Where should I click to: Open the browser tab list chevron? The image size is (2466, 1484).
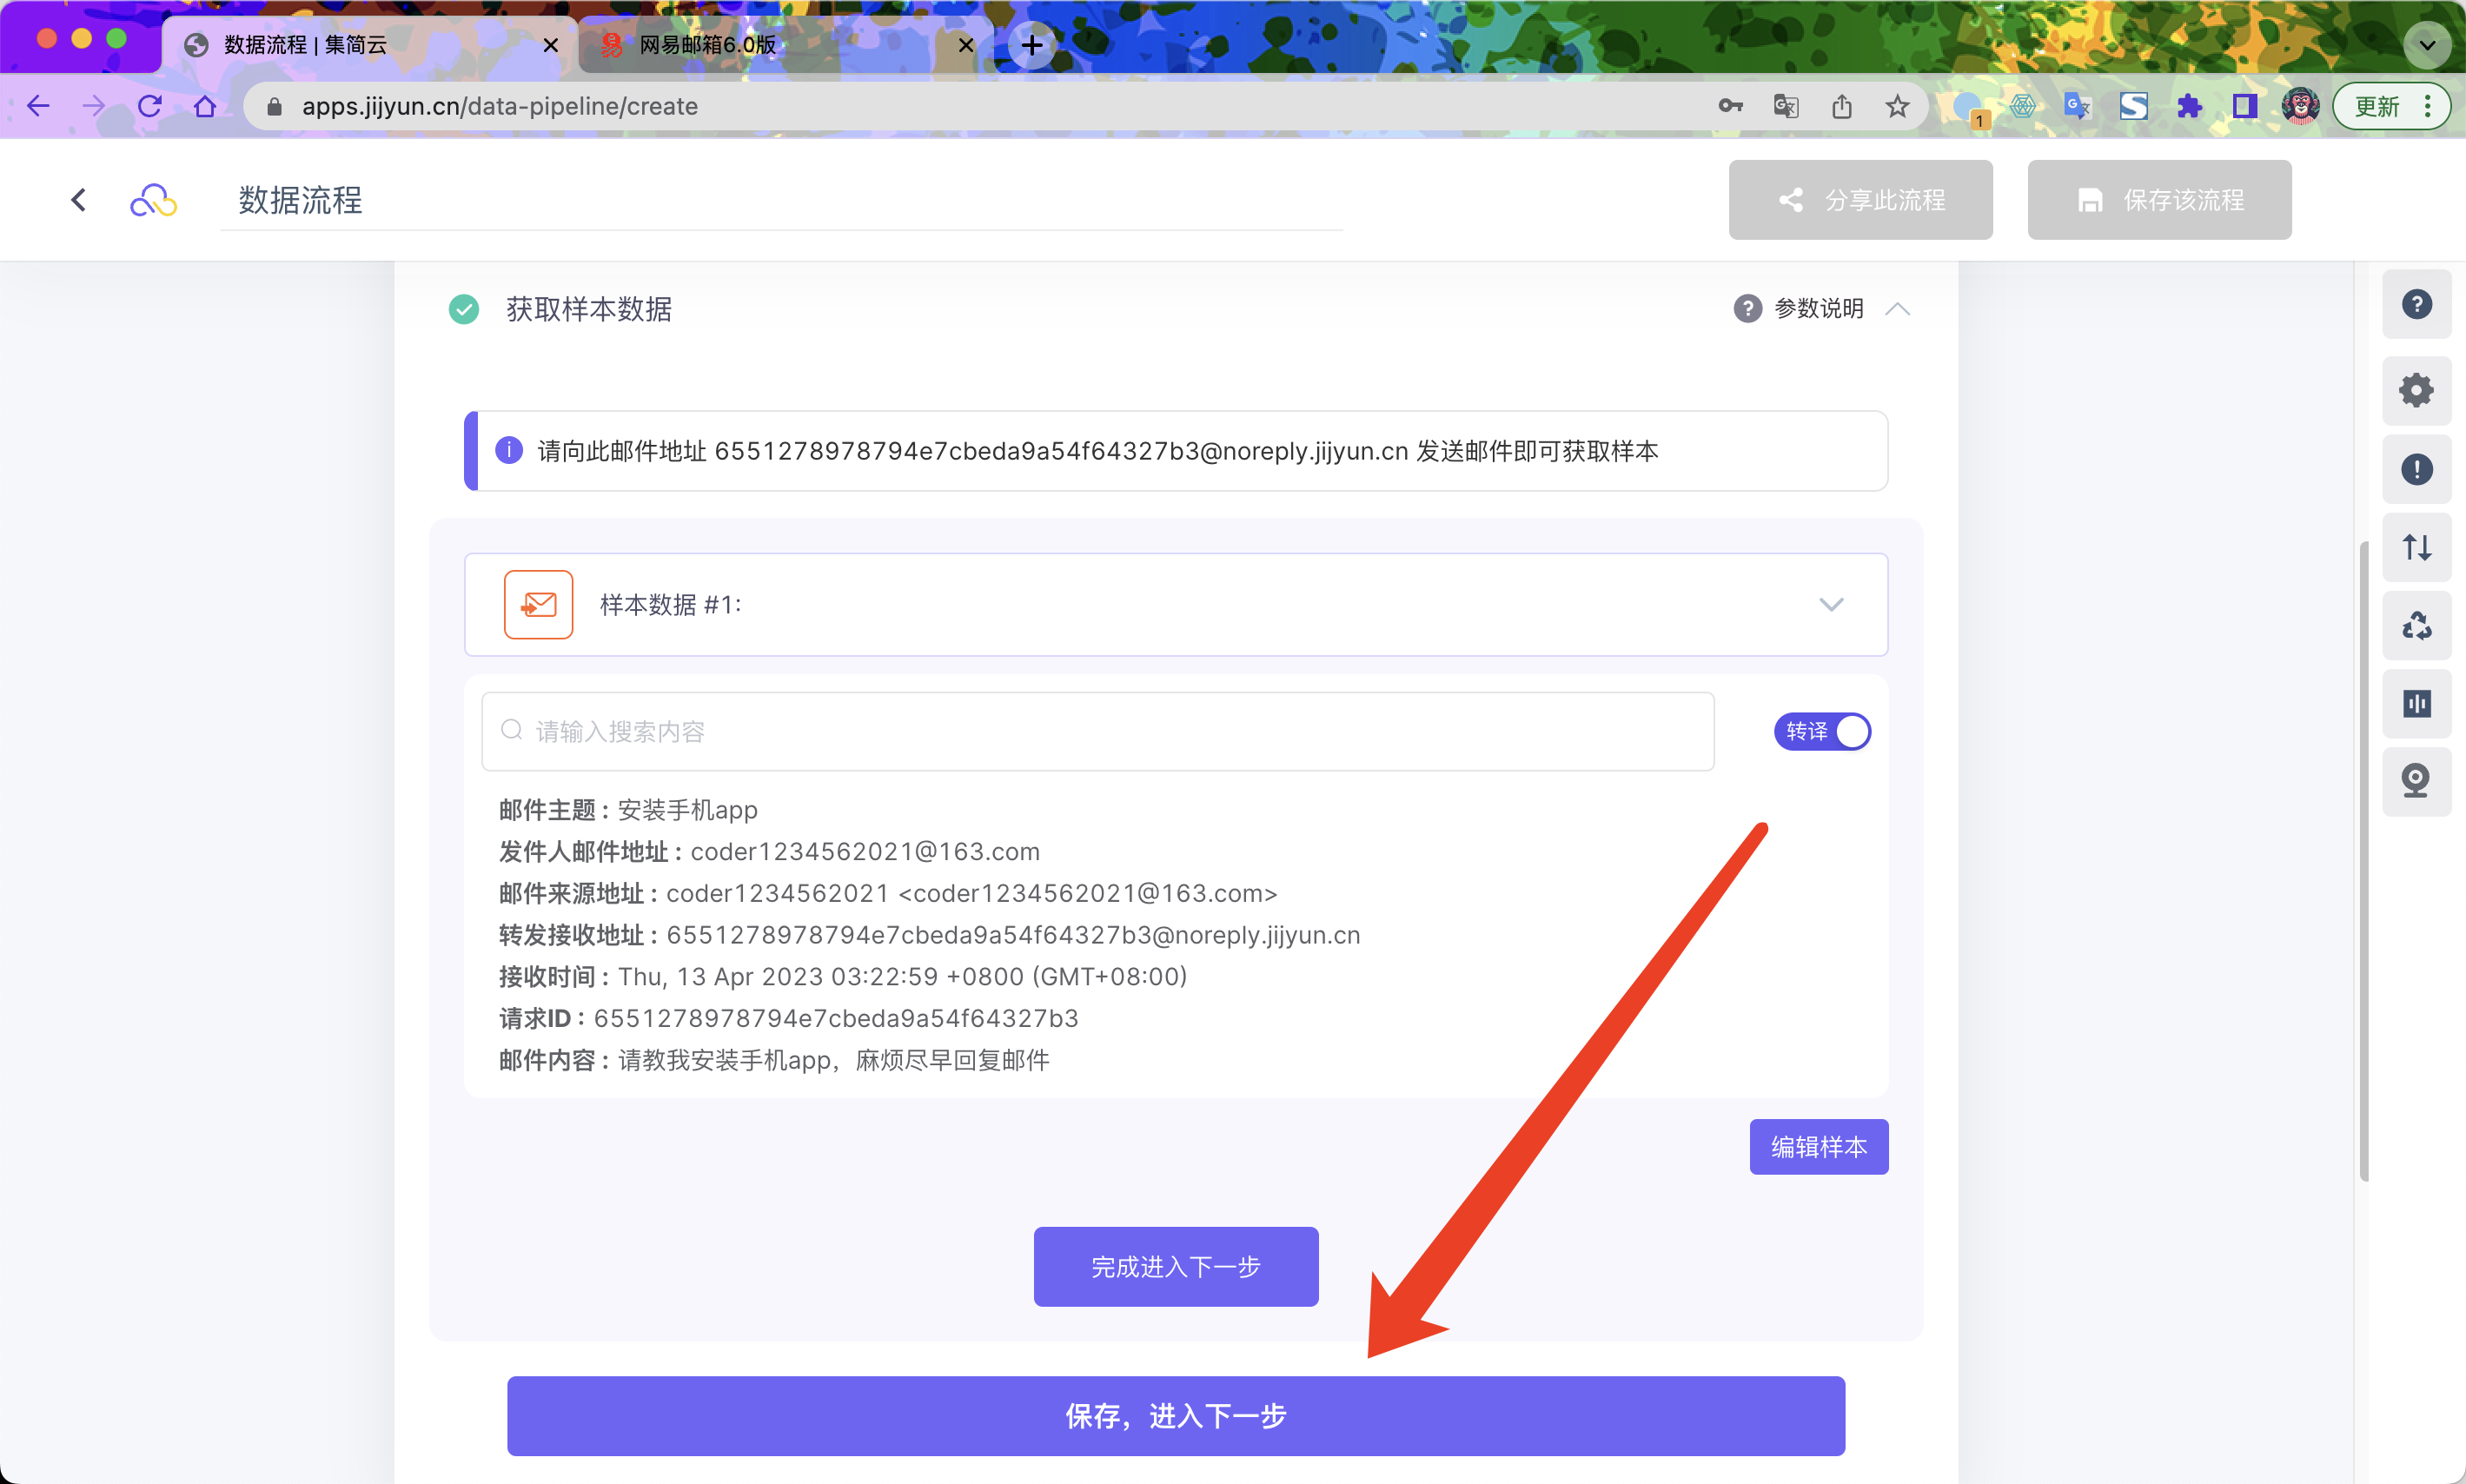[x=2426, y=44]
